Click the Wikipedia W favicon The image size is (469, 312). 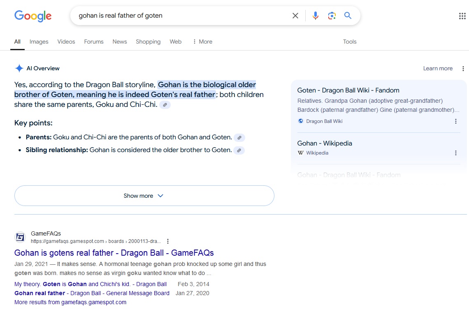(301, 153)
